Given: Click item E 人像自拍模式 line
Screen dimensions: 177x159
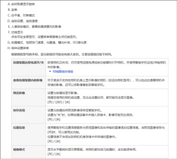Looking at the screenshot, I should tap(36, 26).
